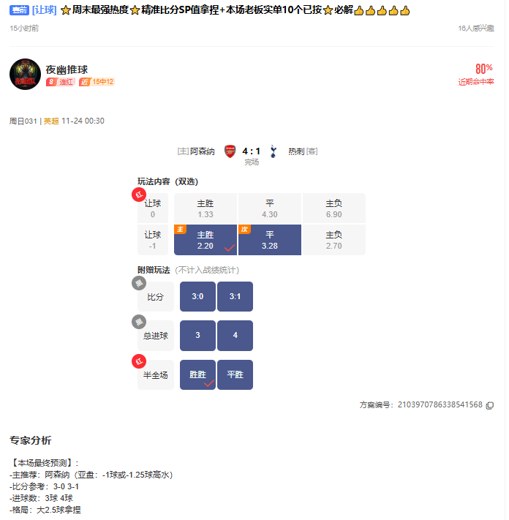Viewport: 509px width, 520px height.
Task: Select the 主胜 2.20 handicap option
Action: click(x=206, y=240)
